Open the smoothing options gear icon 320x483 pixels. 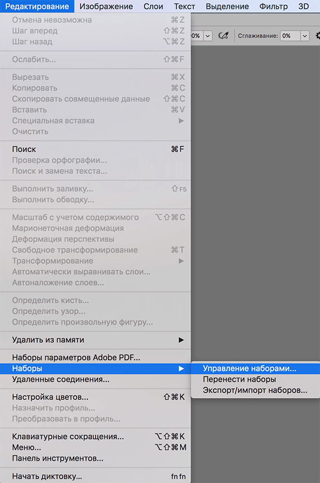(x=317, y=36)
